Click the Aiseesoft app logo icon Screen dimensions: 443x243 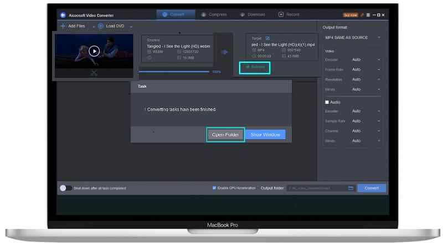click(63, 15)
